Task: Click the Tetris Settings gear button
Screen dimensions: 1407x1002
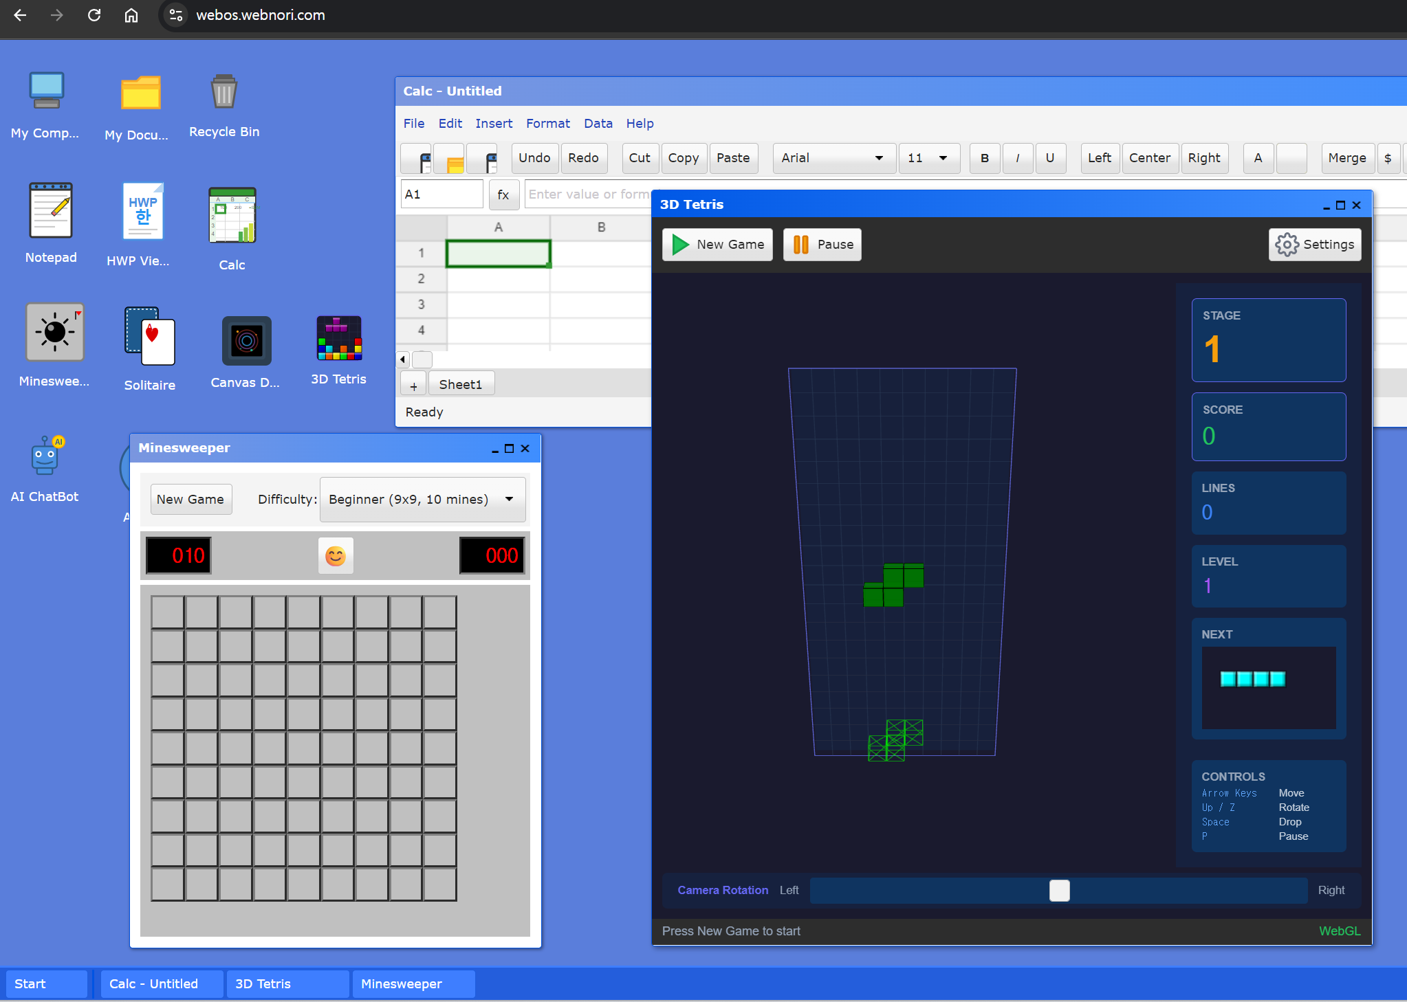Action: (1314, 245)
